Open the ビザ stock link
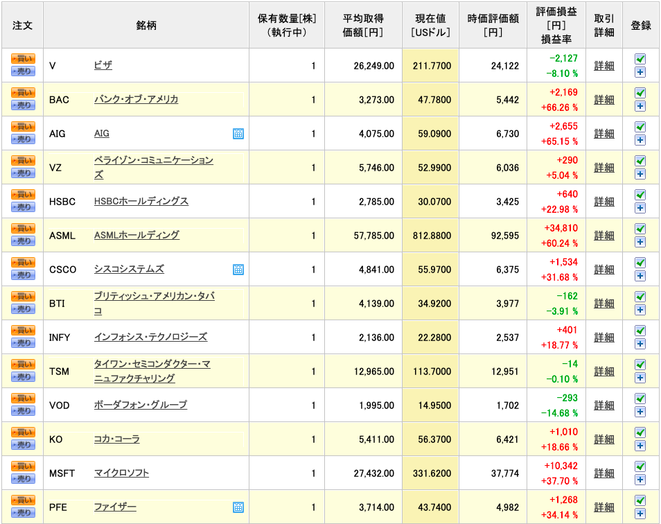This screenshot has height=524, width=661. (103, 65)
